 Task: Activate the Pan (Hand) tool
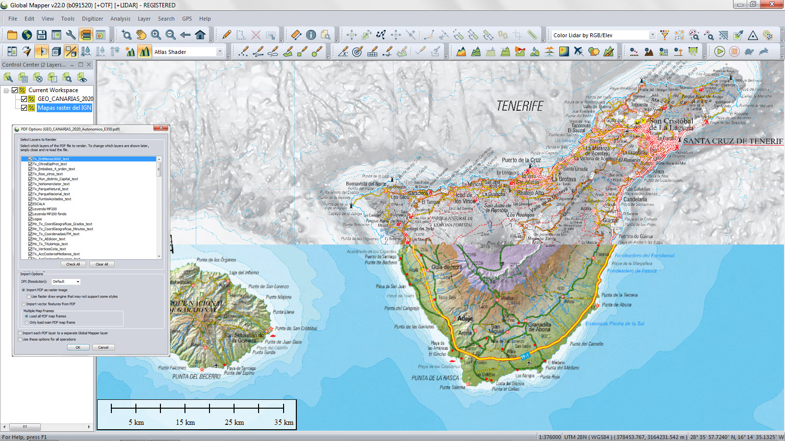pos(141,34)
